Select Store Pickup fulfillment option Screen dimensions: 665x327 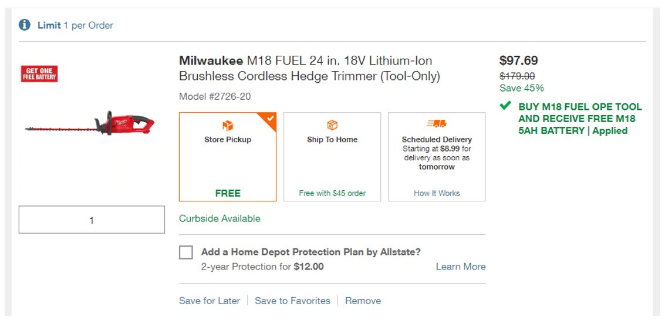pos(228,157)
